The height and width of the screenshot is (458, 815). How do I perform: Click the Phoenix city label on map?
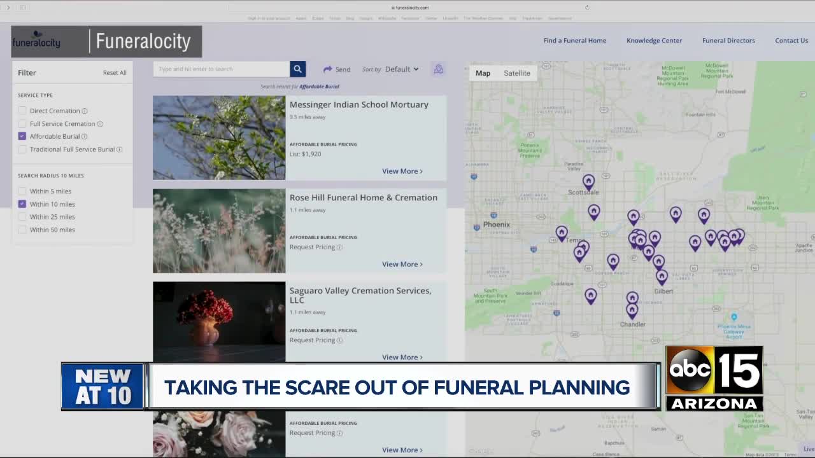[496, 225]
